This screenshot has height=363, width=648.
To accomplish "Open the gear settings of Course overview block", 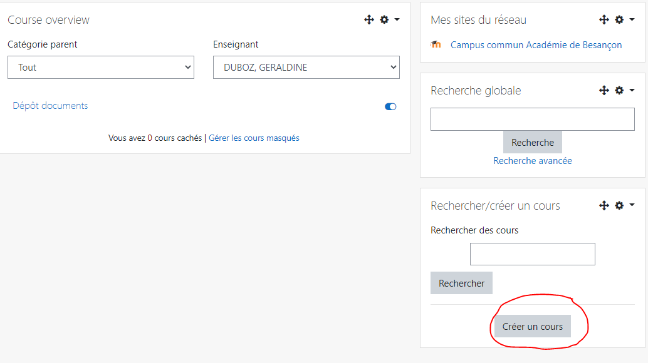I will coord(384,19).
